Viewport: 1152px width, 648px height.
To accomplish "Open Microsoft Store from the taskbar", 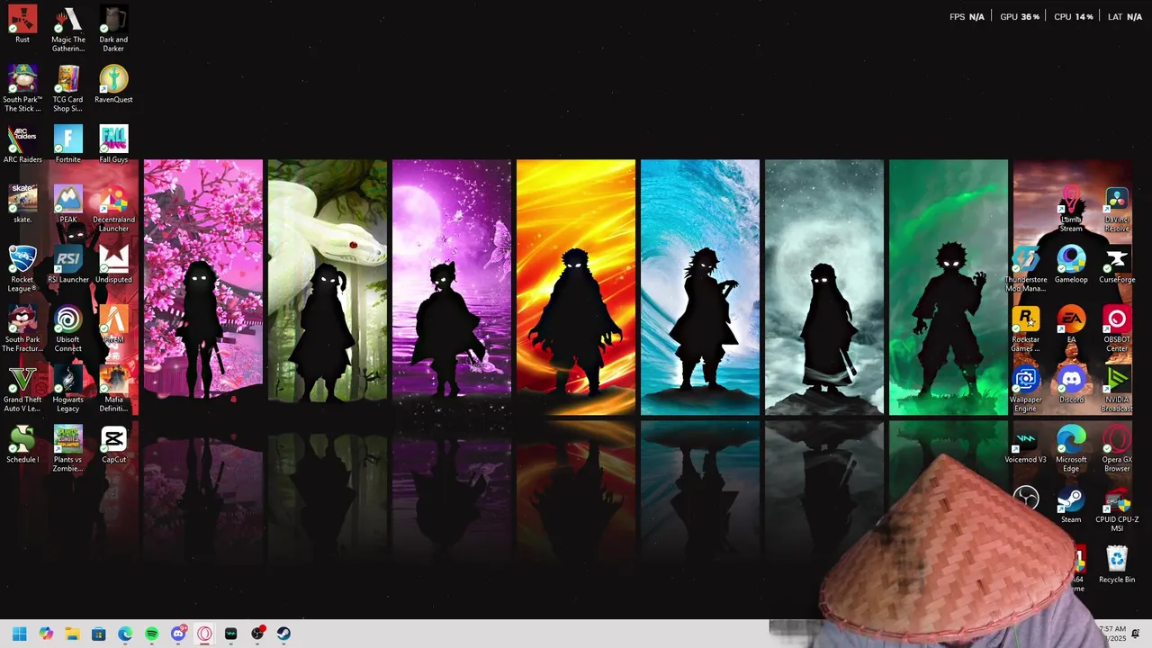I will point(99,634).
